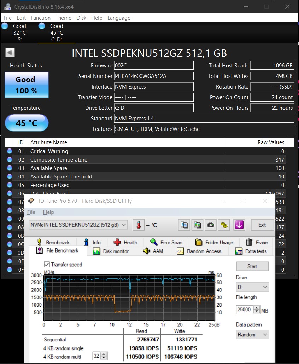Switch to the Random Access tab
299x364 pixels.
coord(199,251)
